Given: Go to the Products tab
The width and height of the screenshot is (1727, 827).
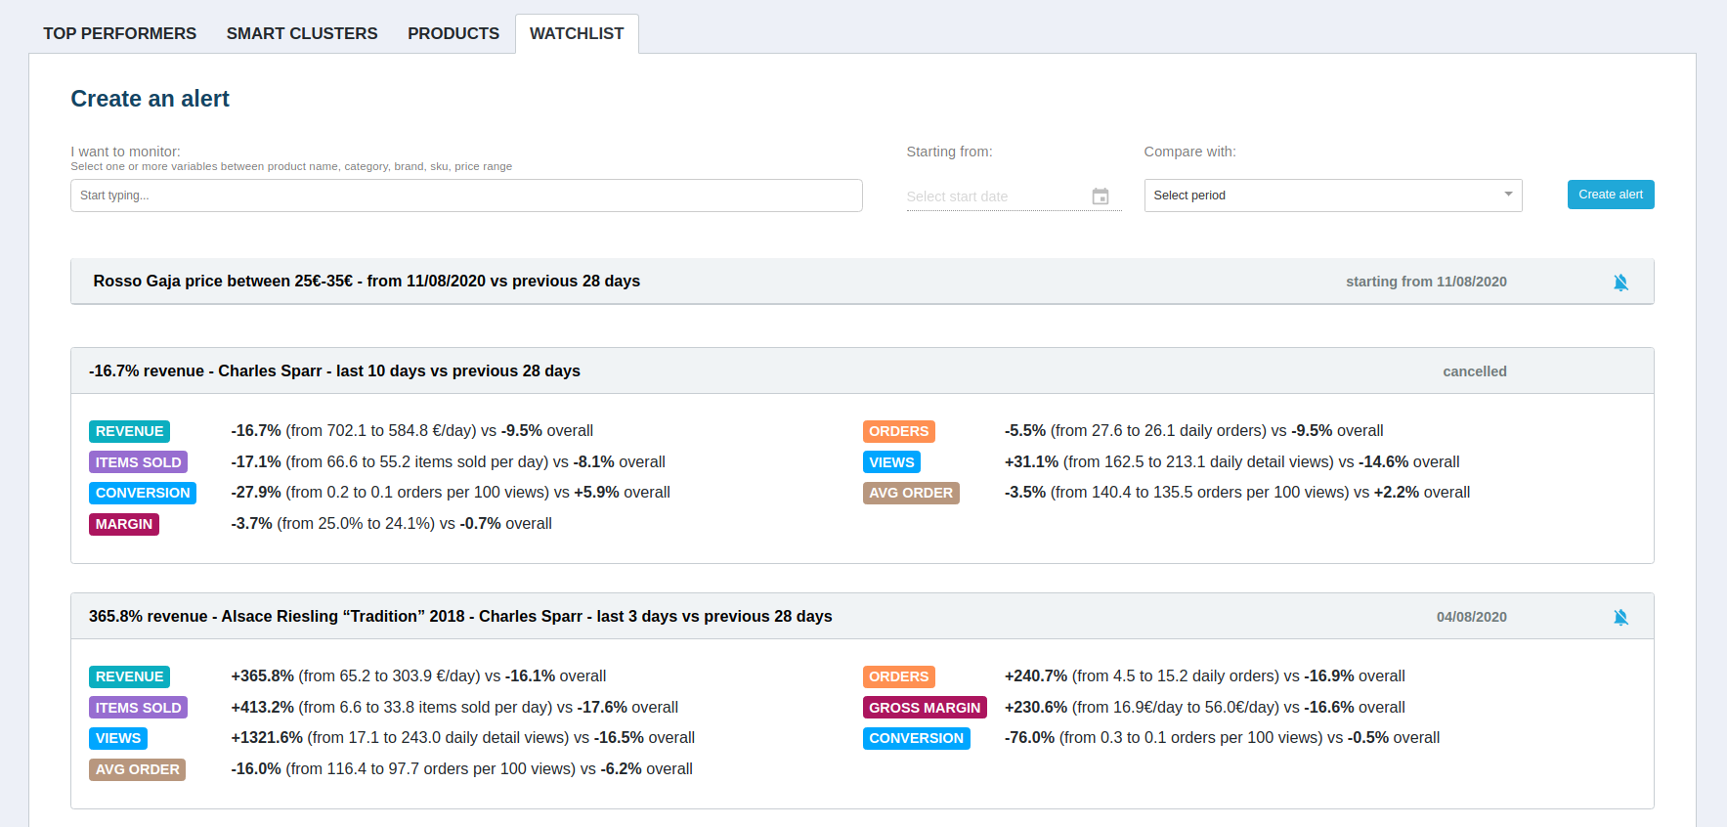Looking at the screenshot, I should pos(453,33).
